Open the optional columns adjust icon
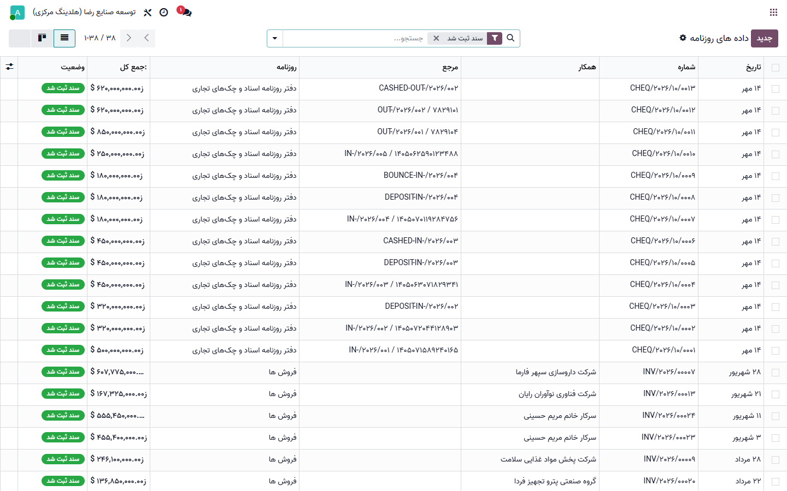 (x=9, y=67)
